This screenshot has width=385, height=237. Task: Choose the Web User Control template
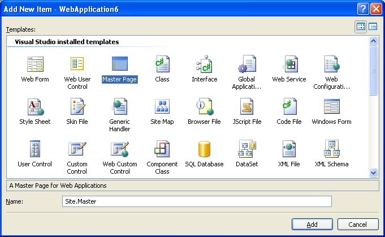pyautogui.click(x=77, y=64)
